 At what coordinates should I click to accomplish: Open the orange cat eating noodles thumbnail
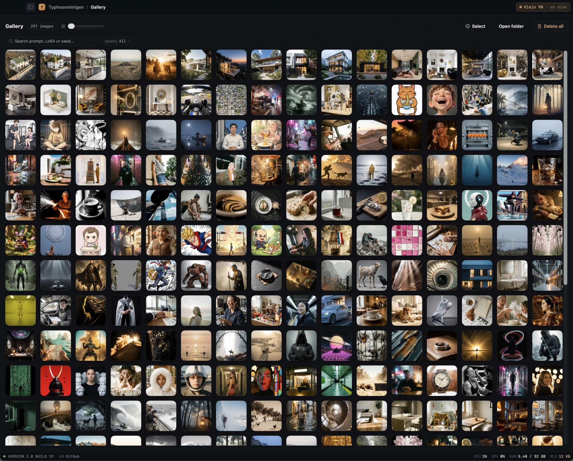coord(407,100)
